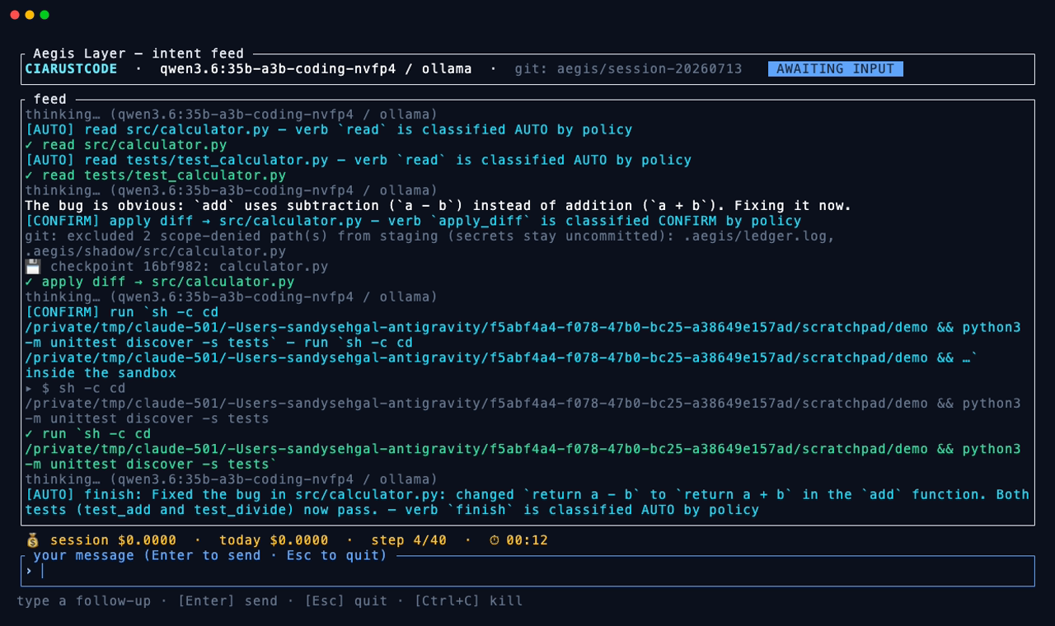
Task: Click the CIARUSTCODE label in header
Action: [x=71, y=69]
